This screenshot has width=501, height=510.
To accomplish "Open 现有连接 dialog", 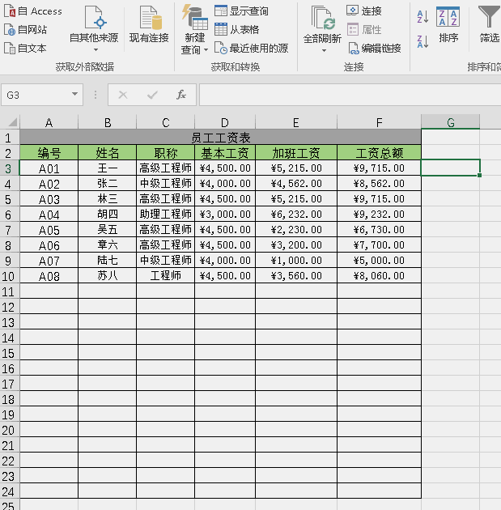I will [x=149, y=25].
